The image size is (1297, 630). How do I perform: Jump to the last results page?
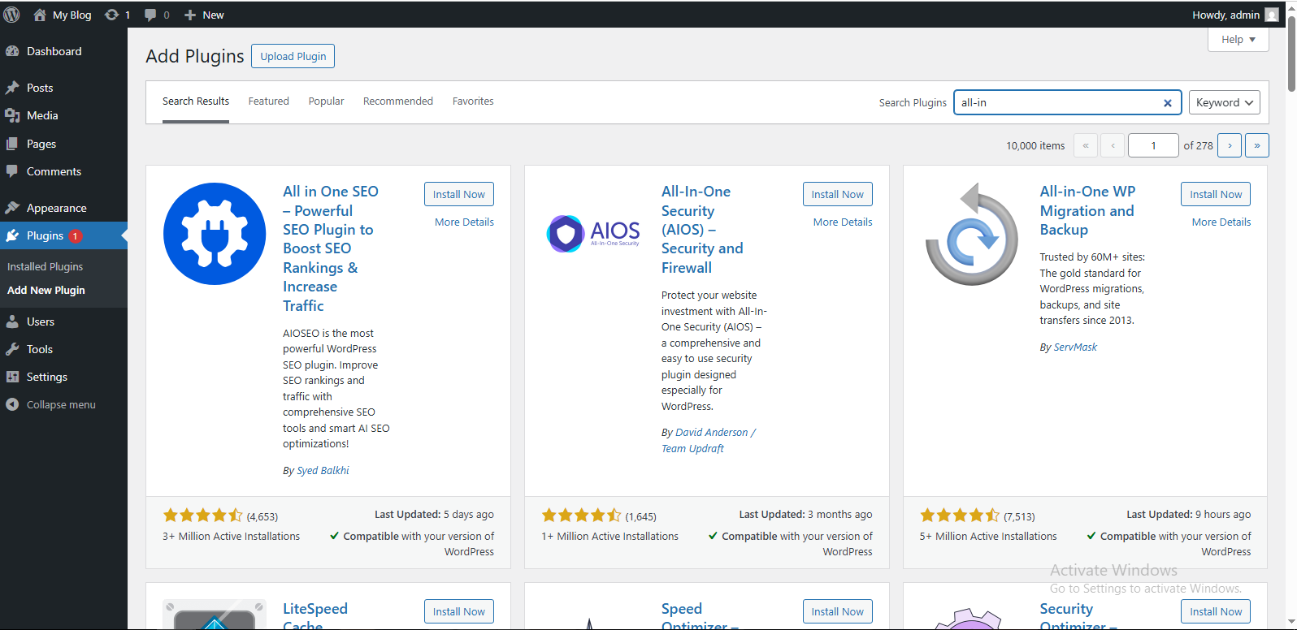point(1257,145)
